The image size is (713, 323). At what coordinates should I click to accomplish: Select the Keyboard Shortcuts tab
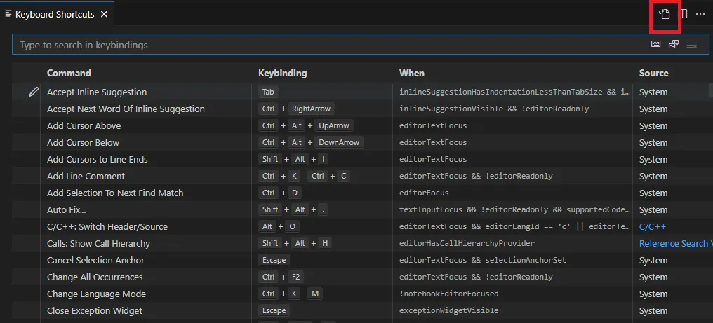coord(54,14)
